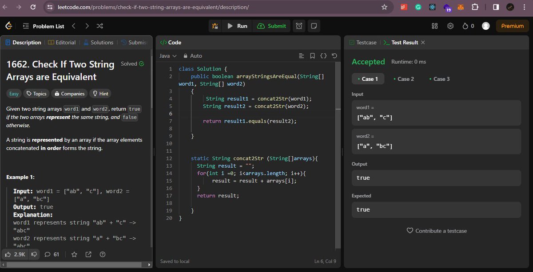Open the Grammarly extension icon
This screenshot has height=272, width=533.
(418, 7)
